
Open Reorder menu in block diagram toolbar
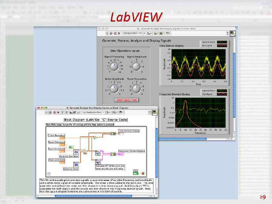(x=121, y=113)
